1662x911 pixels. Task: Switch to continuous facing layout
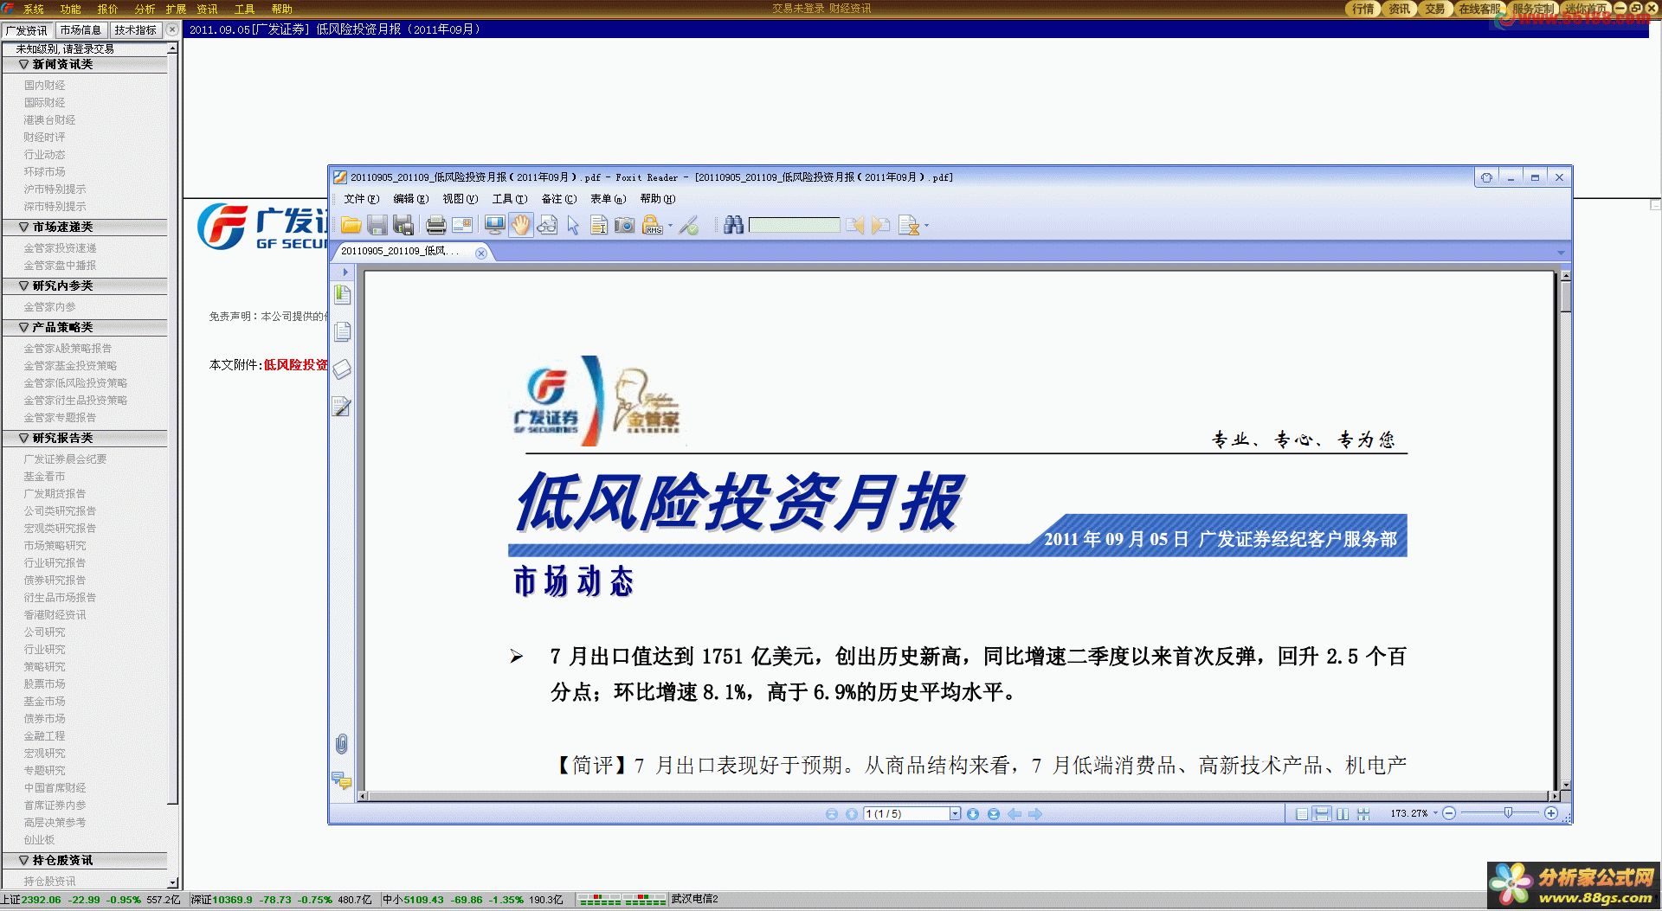1363,814
